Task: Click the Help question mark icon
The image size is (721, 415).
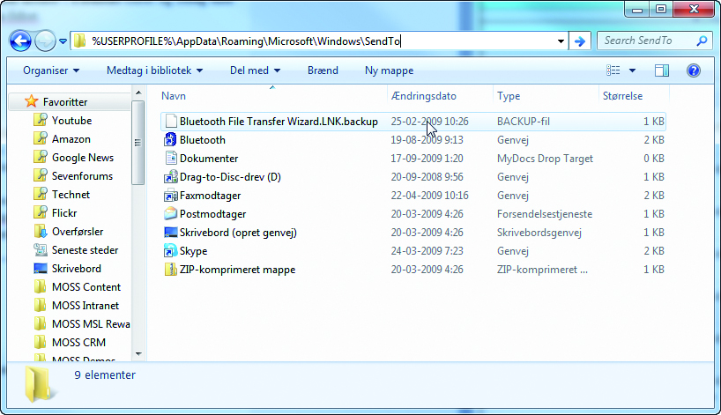Action: click(x=693, y=70)
